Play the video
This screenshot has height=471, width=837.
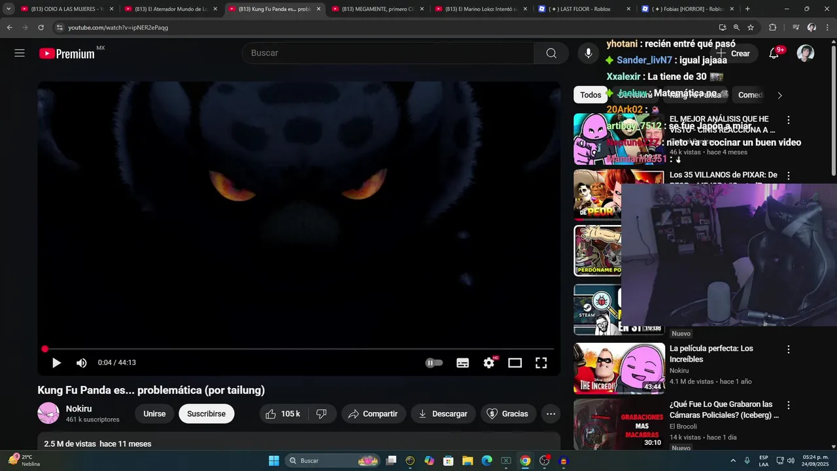pyautogui.click(x=56, y=362)
